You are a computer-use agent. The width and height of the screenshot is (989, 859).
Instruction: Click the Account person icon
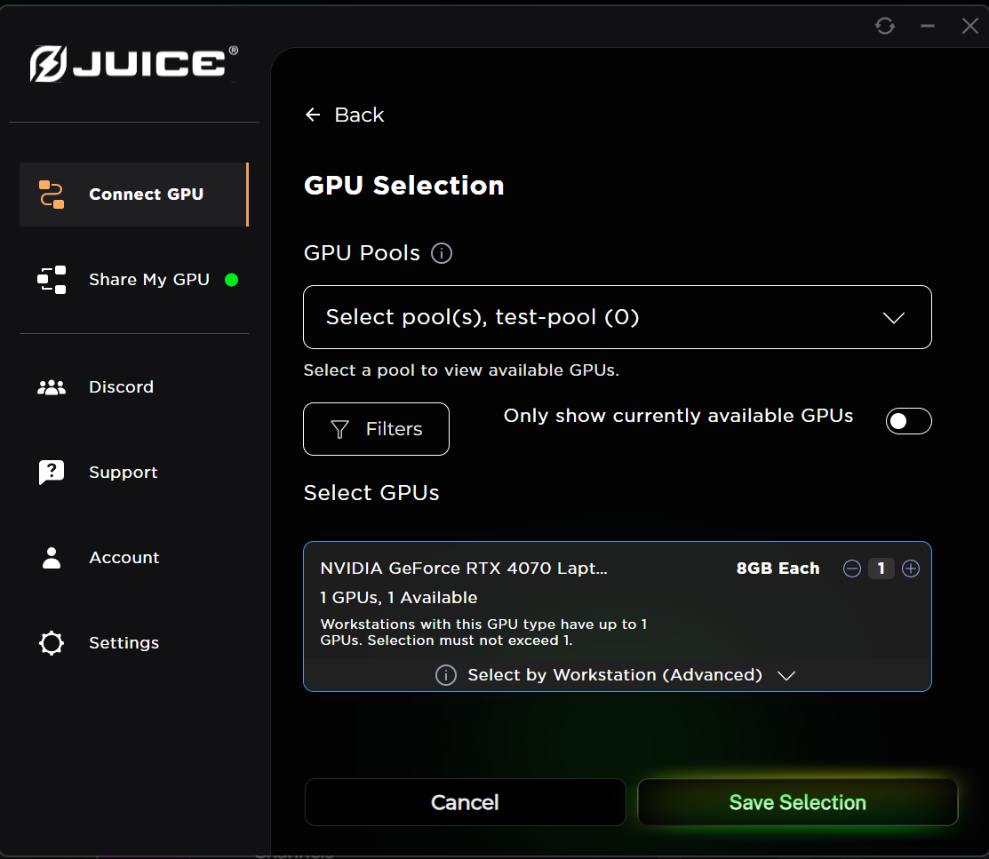[51, 558]
